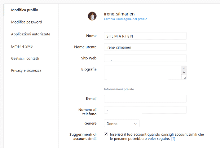Click inside the Biografia text area
The height and width of the screenshot is (148, 220).
point(142,72)
